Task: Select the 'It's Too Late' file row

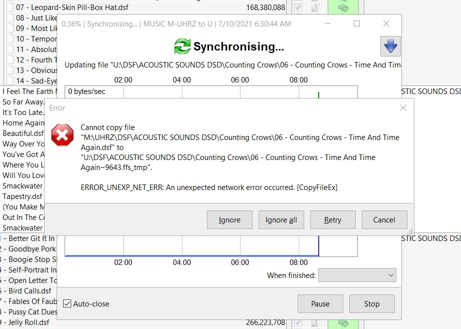Action: tap(23, 112)
